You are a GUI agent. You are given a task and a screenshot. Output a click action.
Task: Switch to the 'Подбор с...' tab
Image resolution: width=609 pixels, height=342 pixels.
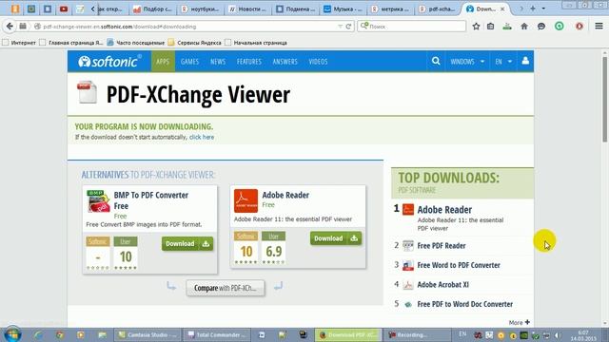pyautogui.click(x=152, y=9)
